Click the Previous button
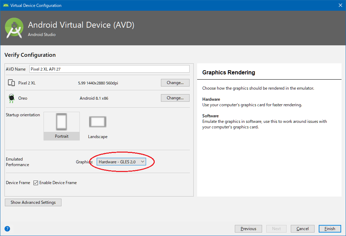Viewport: 346px width, 236px height. point(248,229)
